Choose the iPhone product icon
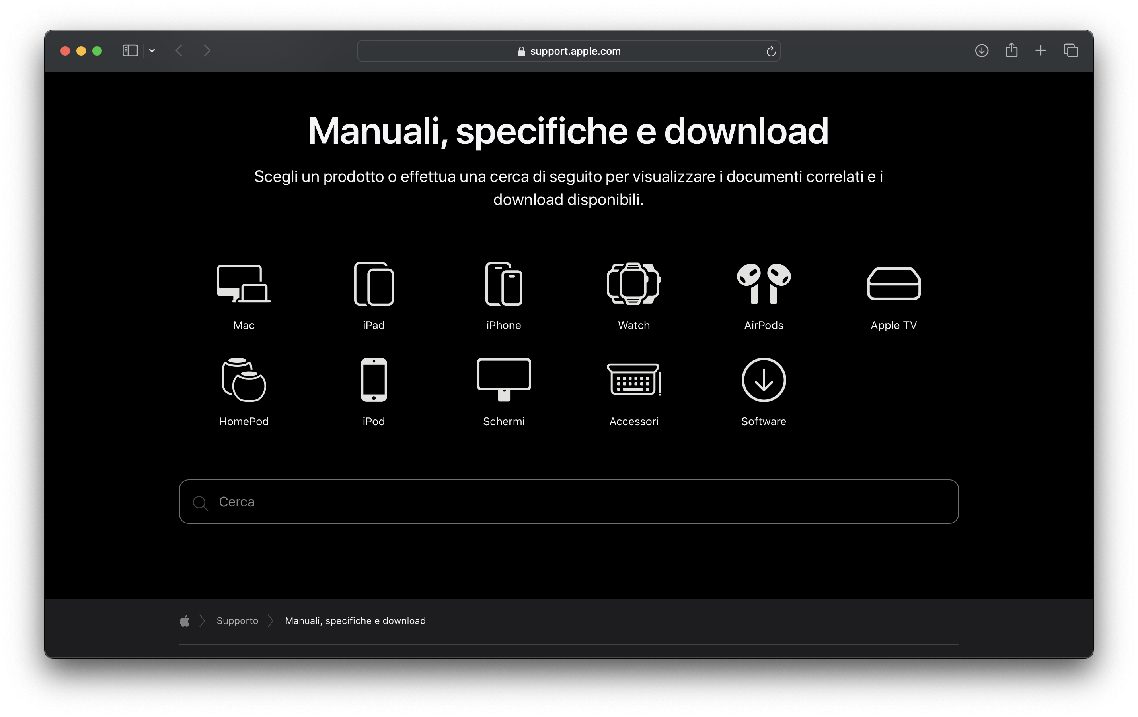The height and width of the screenshot is (717, 1138). click(x=504, y=284)
